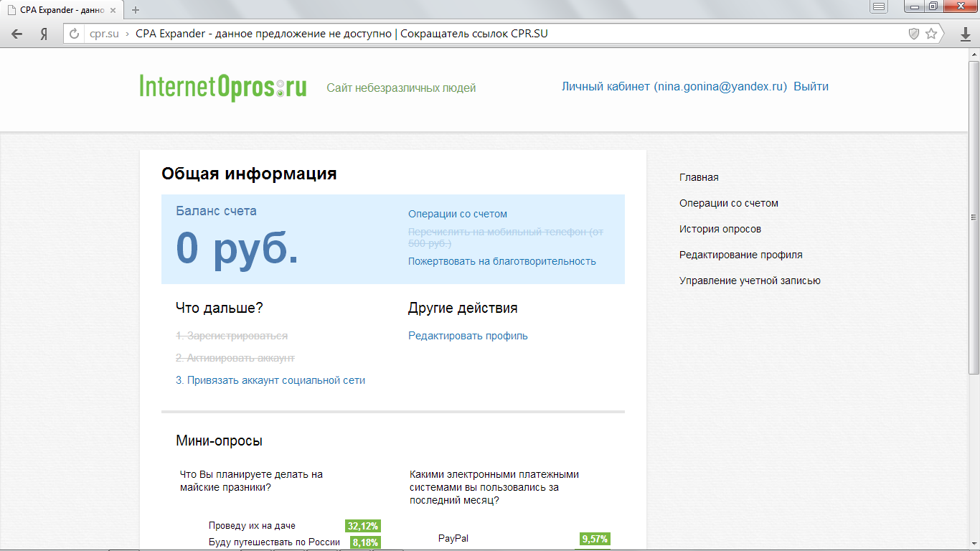
Task: Click the browser back arrow
Action: point(17,34)
